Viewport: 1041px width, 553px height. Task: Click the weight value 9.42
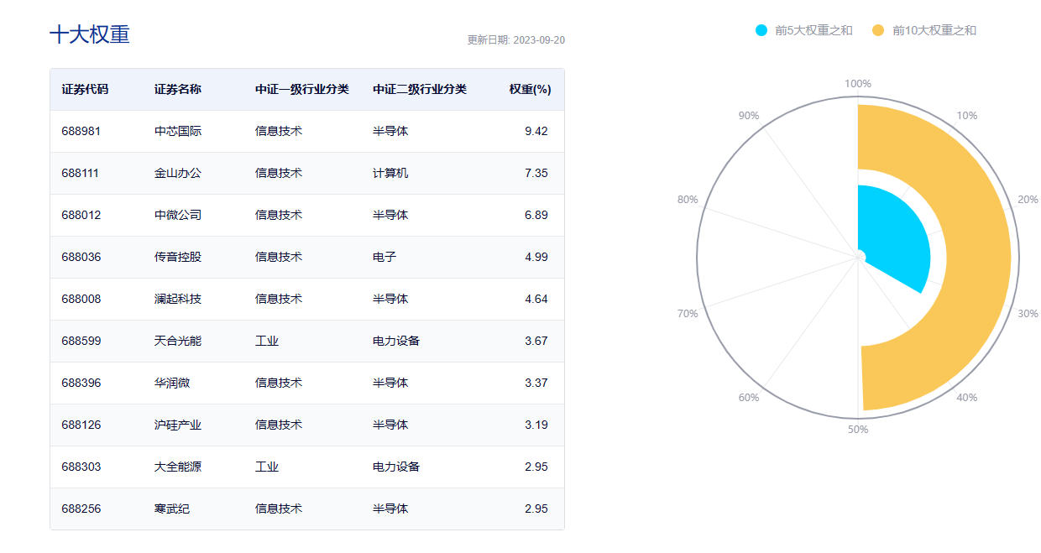pos(537,131)
